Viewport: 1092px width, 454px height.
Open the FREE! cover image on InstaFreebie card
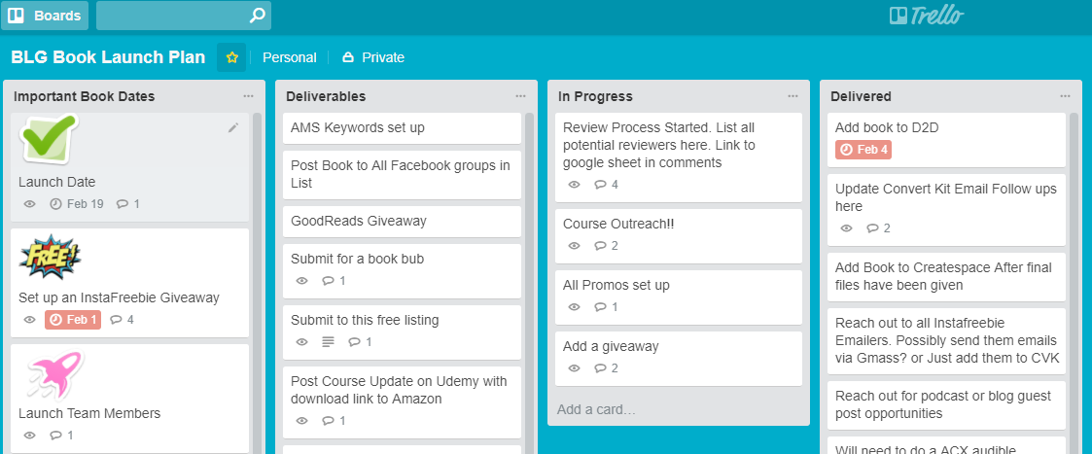coord(51,258)
